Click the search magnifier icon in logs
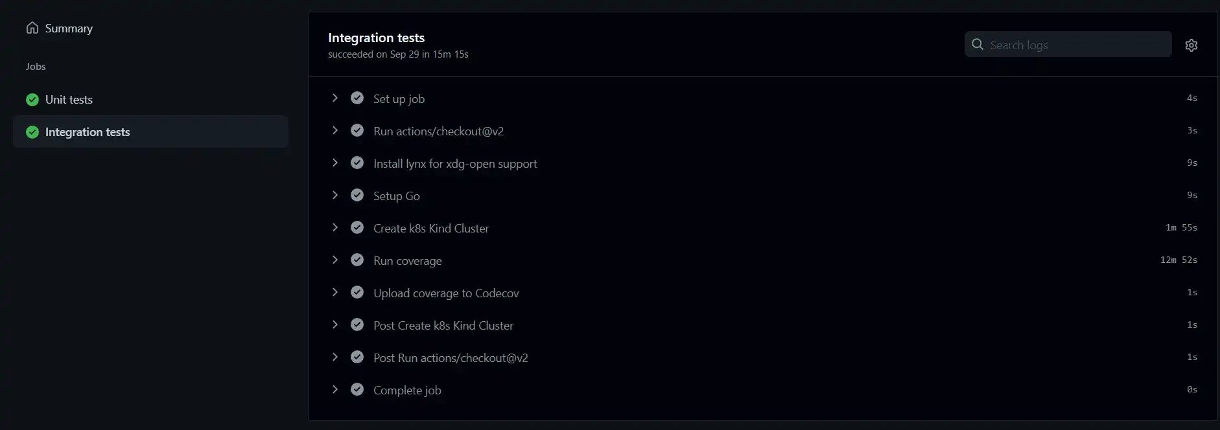1220x430 pixels. point(978,44)
